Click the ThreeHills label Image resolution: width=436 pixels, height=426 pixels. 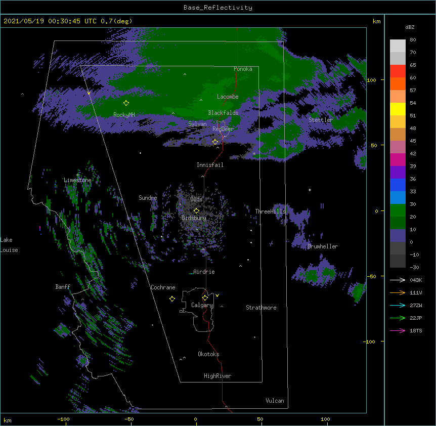[x=270, y=211]
